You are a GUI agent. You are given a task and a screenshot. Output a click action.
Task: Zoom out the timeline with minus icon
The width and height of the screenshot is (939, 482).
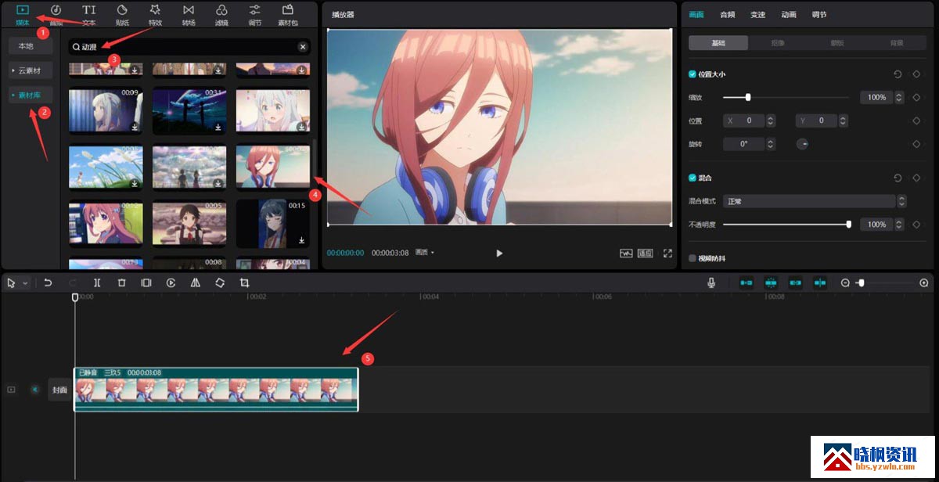pyautogui.click(x=845, y=282)
